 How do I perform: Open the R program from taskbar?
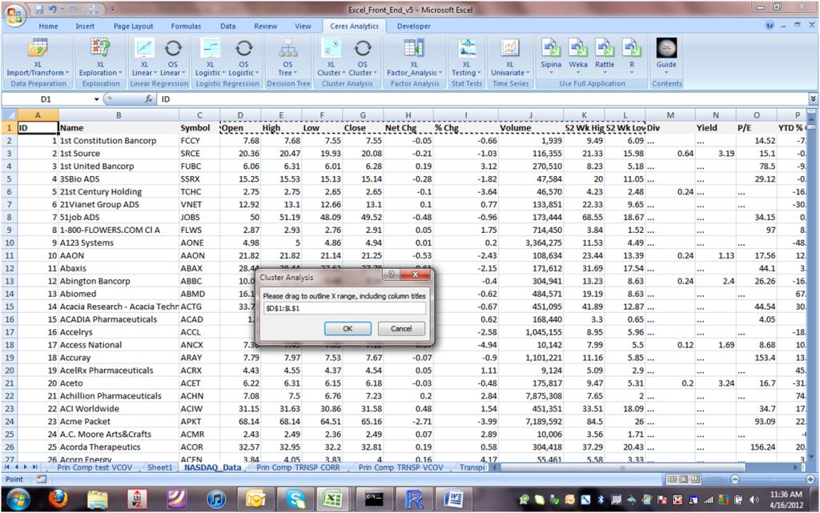click(413, 499)
